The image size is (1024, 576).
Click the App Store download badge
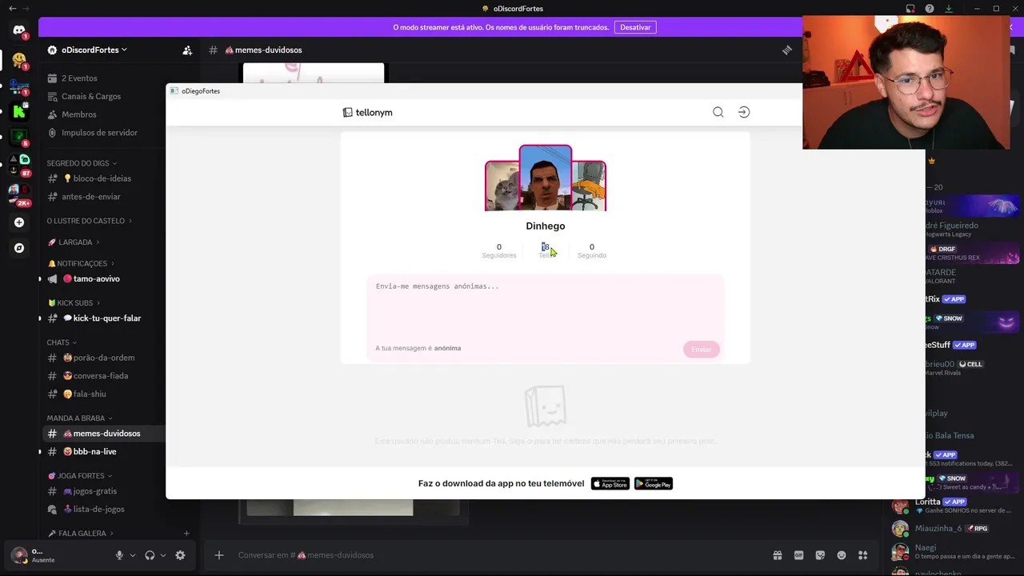click(x=610, y=484)
